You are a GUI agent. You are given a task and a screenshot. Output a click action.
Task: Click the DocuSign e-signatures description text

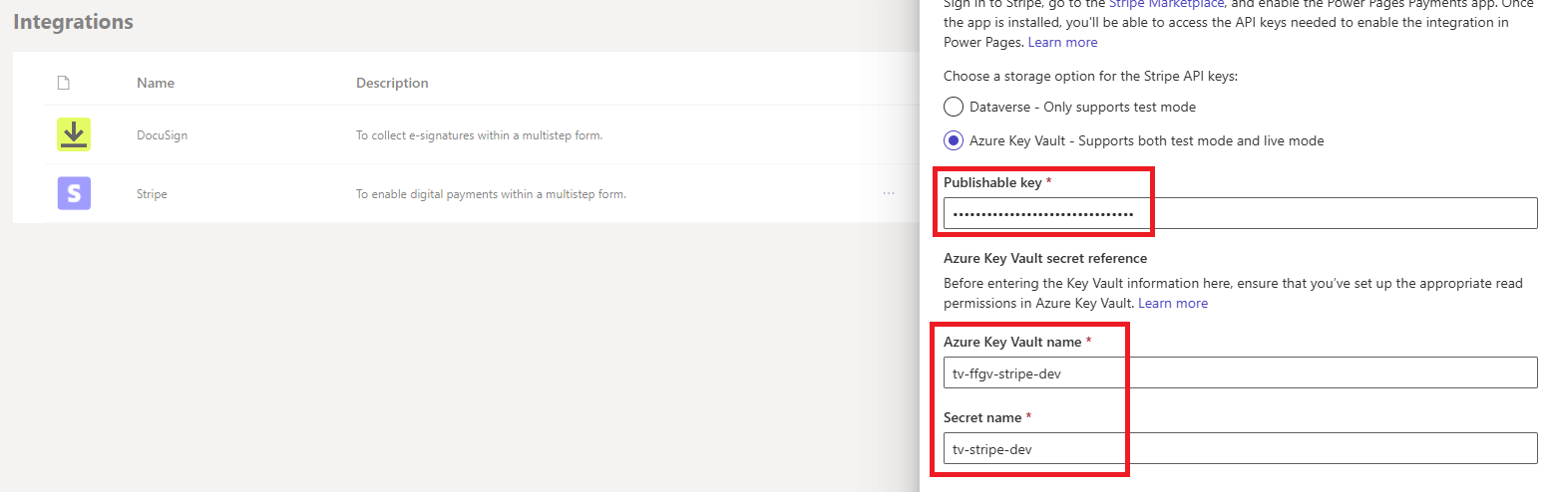click(480, 134)
